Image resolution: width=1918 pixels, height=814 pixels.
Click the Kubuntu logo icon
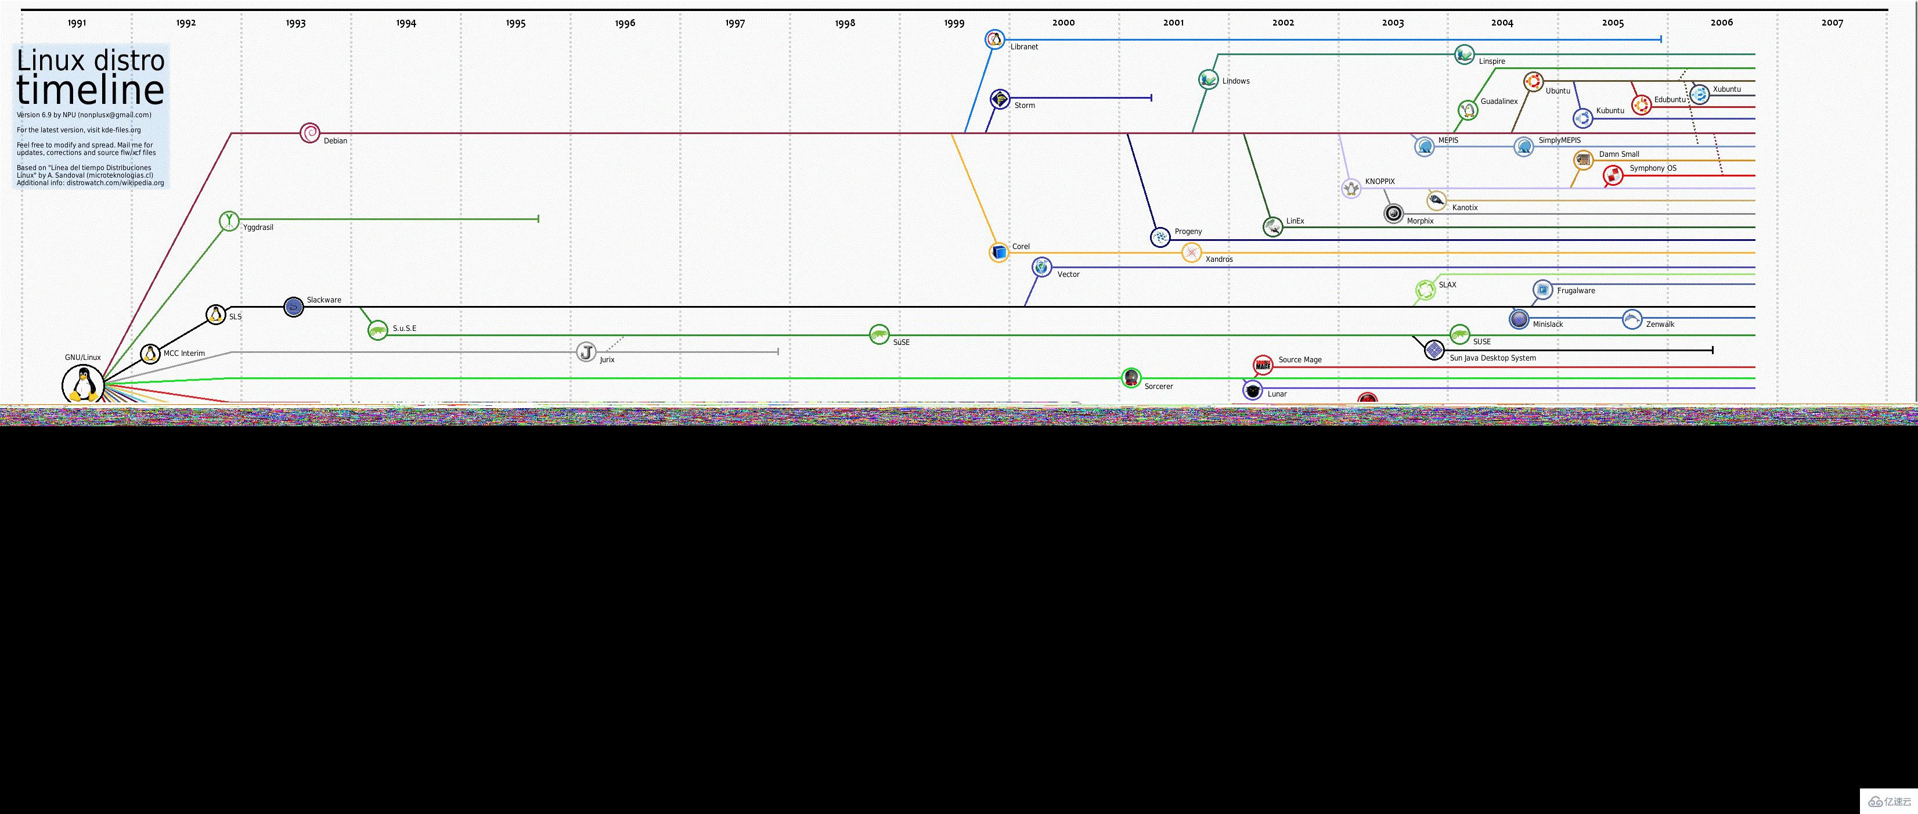(1583, 118)
